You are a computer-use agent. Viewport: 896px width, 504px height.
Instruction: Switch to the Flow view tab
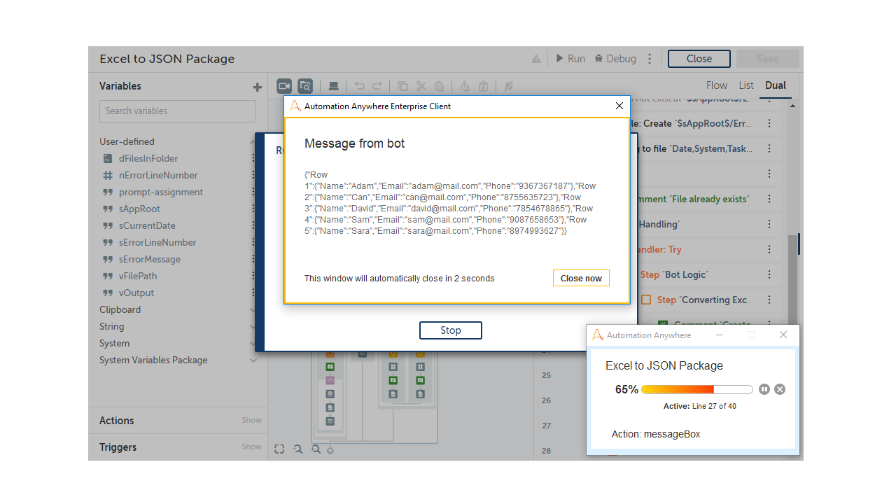(x=716, y=85)
